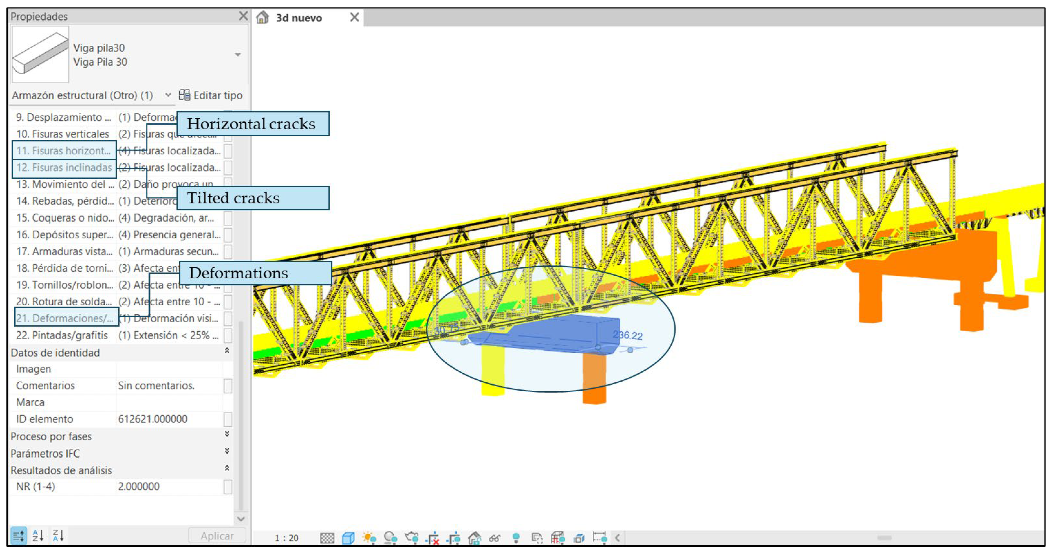Viewport: 1052px width, 553px height.
Task: Click Temporary Hide/Isolate glasses icon
Action: coord(495,538)
